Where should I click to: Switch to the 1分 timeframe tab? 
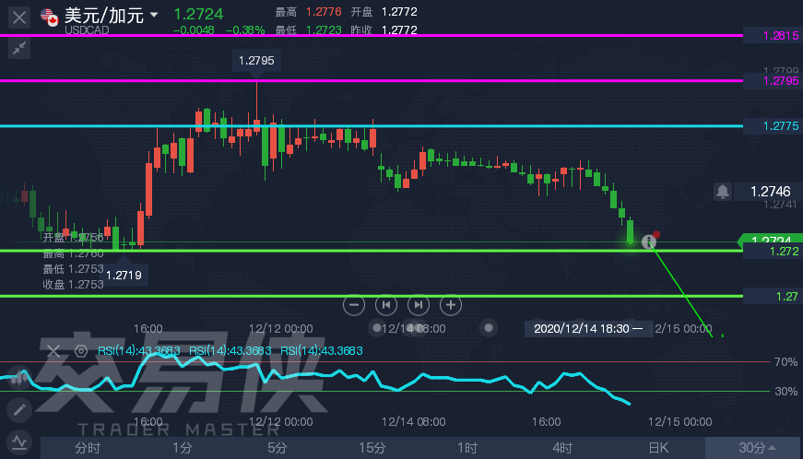[183, 448]
